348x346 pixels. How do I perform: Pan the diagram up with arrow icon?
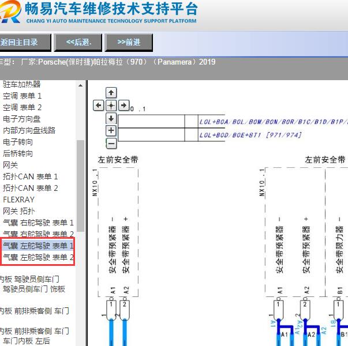111,92
